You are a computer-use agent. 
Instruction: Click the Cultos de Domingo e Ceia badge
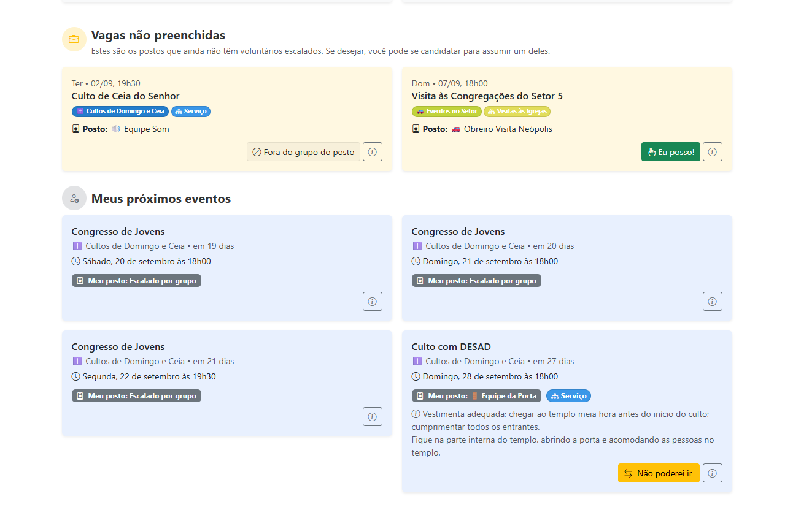pyautogui.click(x=120, y=112)
